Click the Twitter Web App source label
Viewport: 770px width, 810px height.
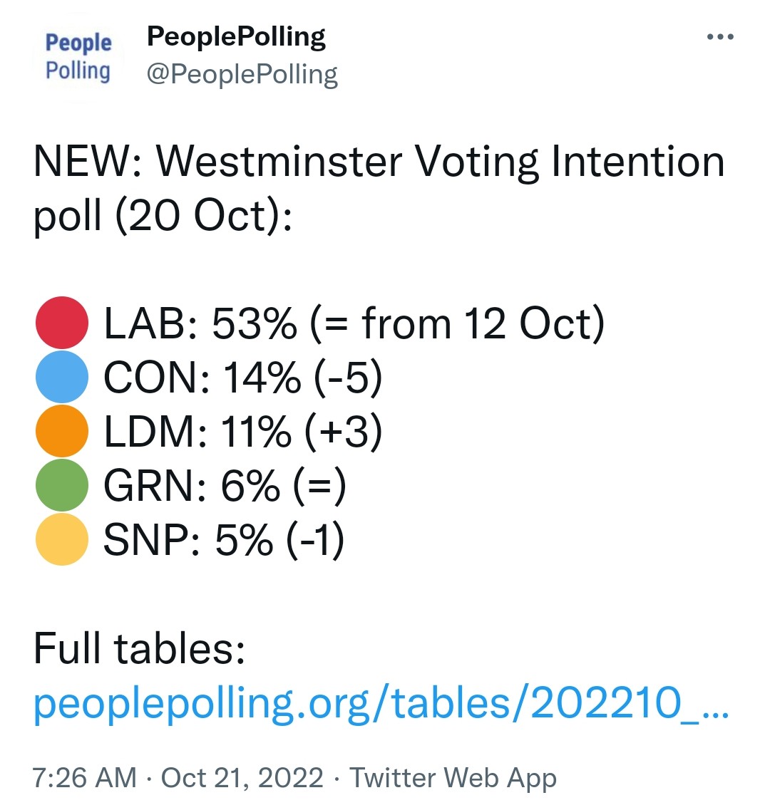[453, 779]
